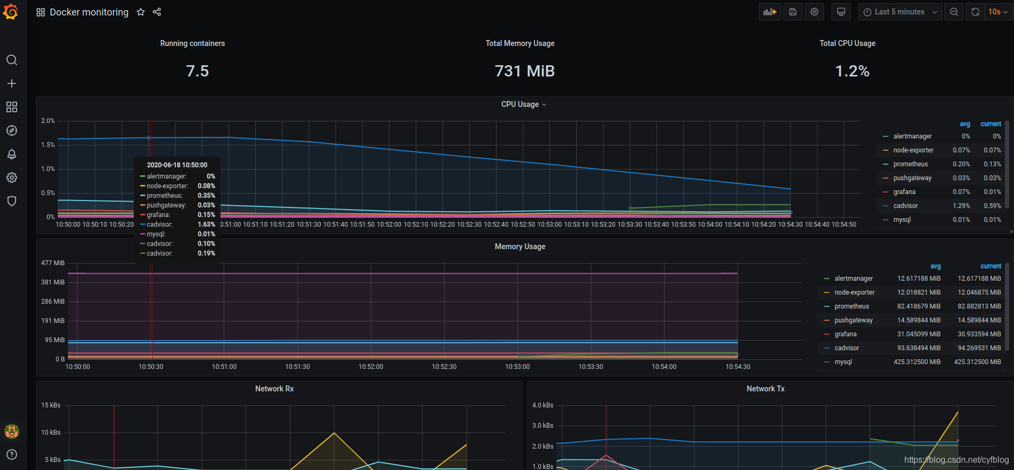Toggle pushgateway series in CPU legend

point(912,178)
